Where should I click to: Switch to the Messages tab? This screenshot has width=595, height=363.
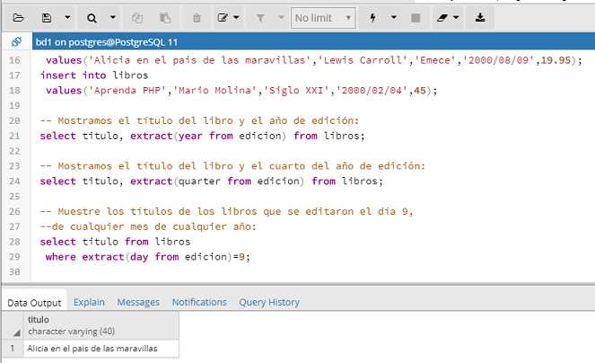(138, 303)
